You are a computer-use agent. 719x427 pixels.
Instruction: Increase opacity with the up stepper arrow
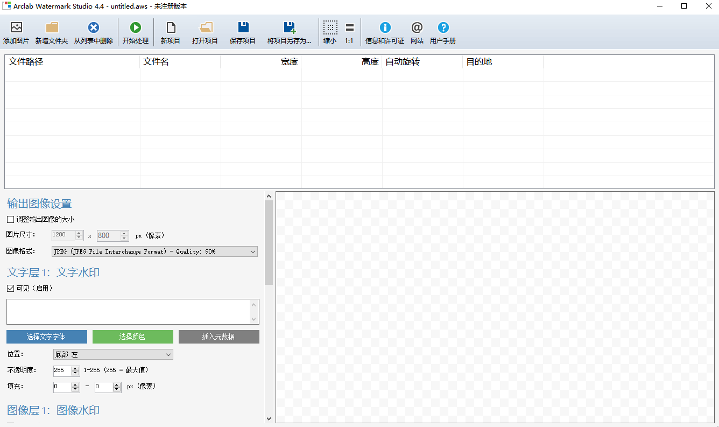(75, 368)
